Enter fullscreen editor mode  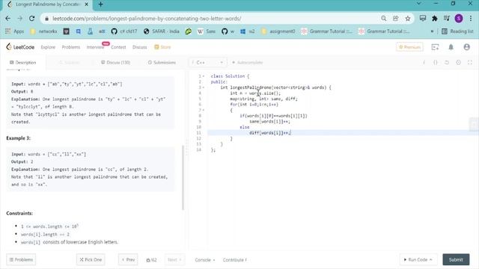pos(470,62)
